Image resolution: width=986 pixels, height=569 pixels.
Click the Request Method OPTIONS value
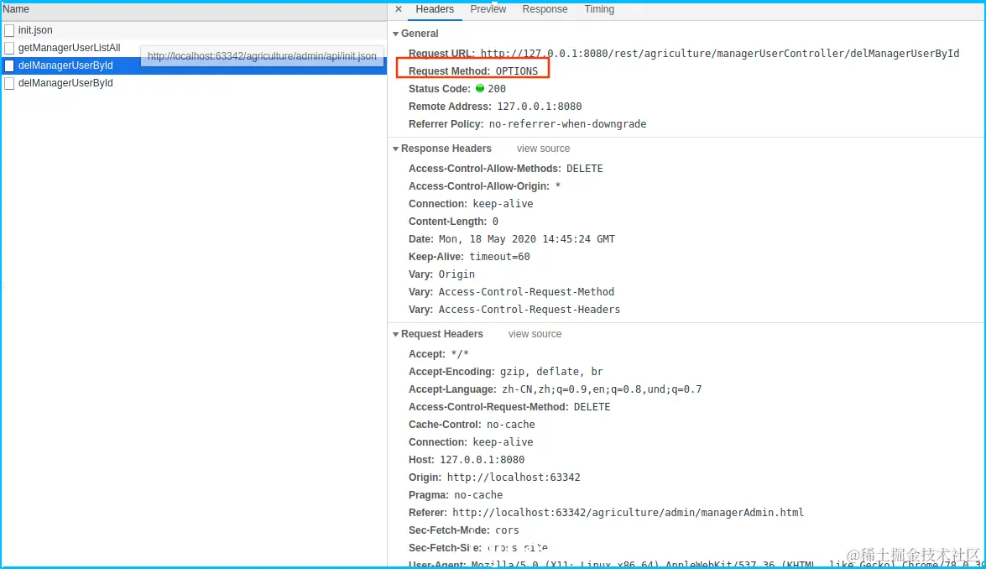tap(516, 71)
